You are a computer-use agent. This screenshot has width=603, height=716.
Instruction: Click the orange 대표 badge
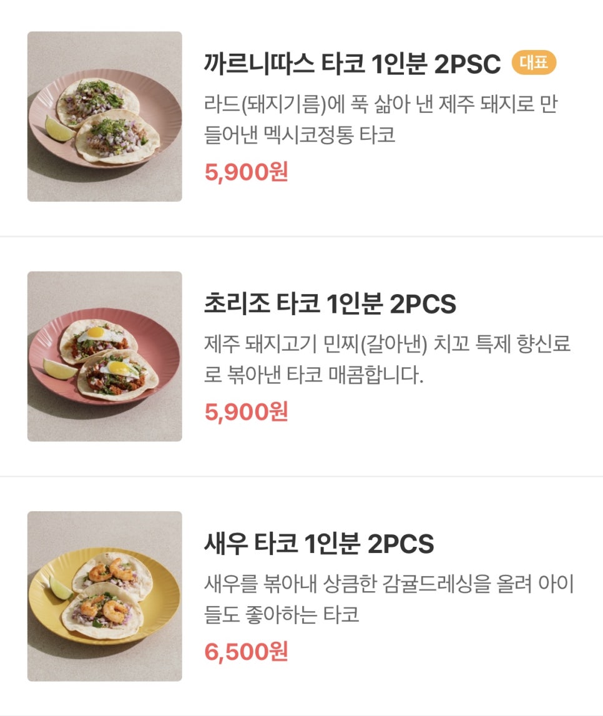coord(534,63)
